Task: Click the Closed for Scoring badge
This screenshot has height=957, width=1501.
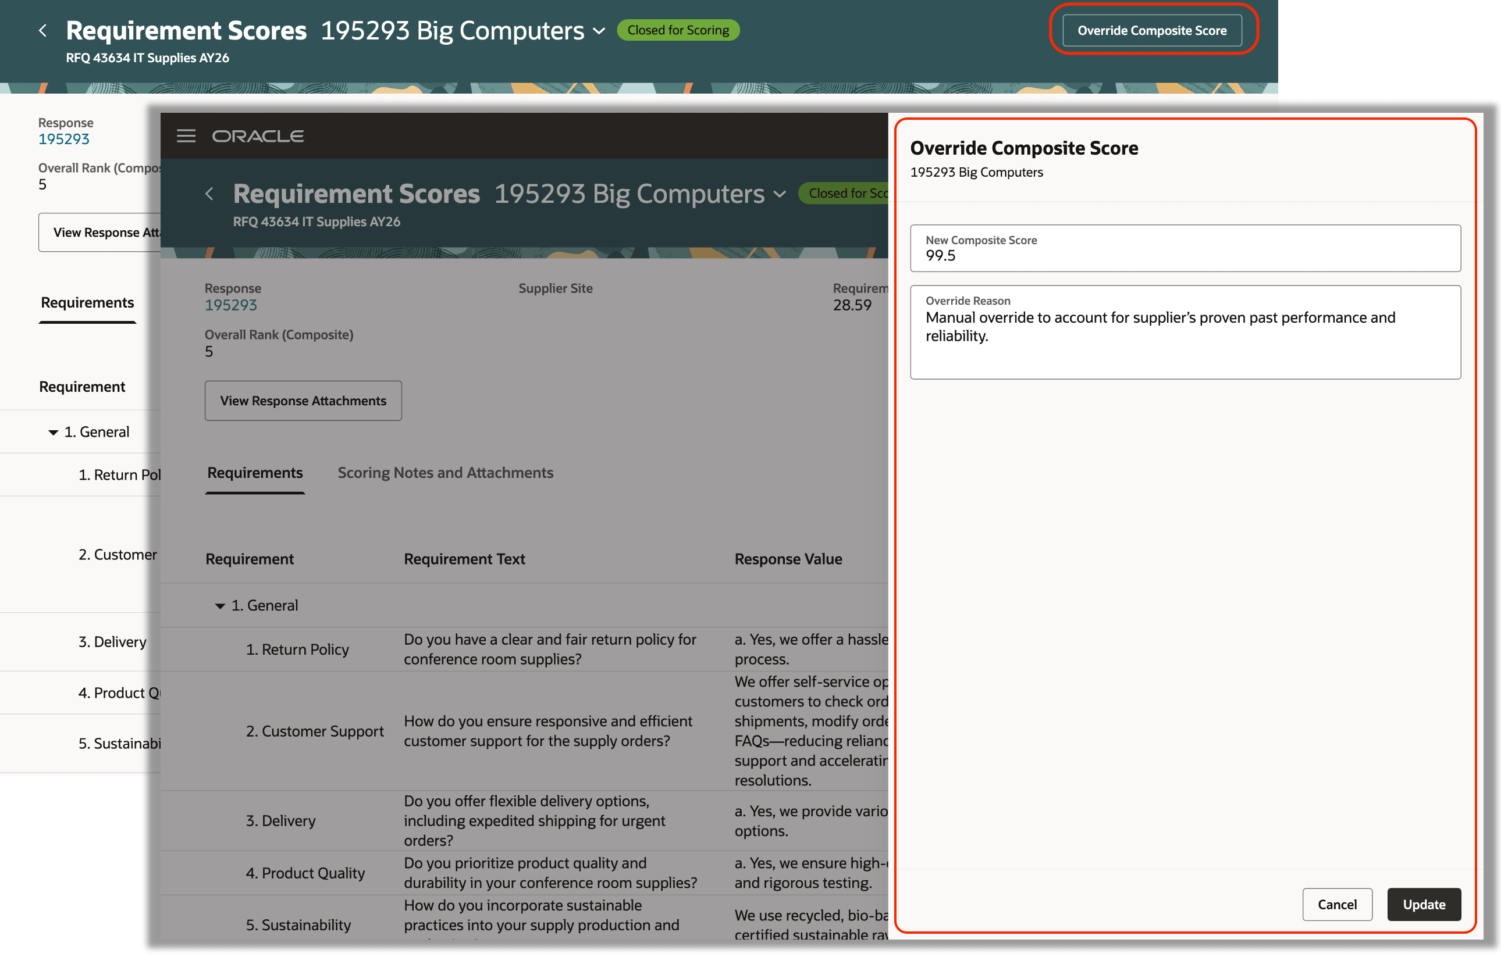Action: (x=678, y=29)
